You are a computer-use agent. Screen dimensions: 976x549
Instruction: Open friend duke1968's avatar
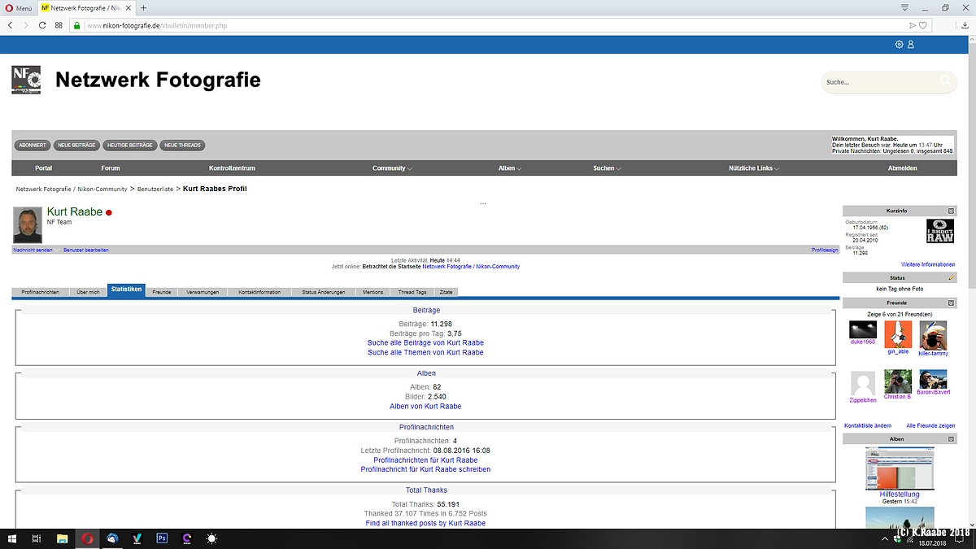(863, 329)
